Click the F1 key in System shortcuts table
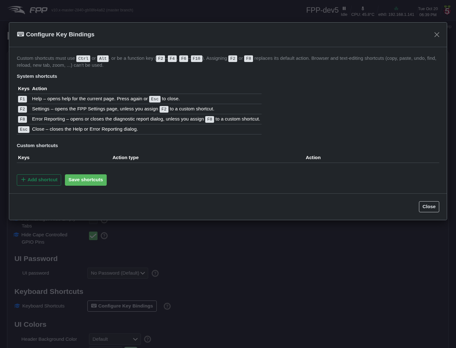 [22, 99]
